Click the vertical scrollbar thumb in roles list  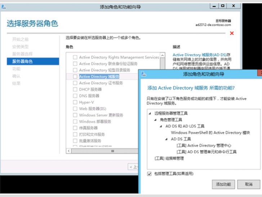[x=163, y=64]
